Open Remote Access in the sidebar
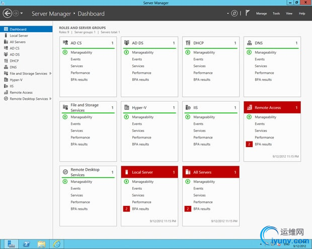 (26, 92)
